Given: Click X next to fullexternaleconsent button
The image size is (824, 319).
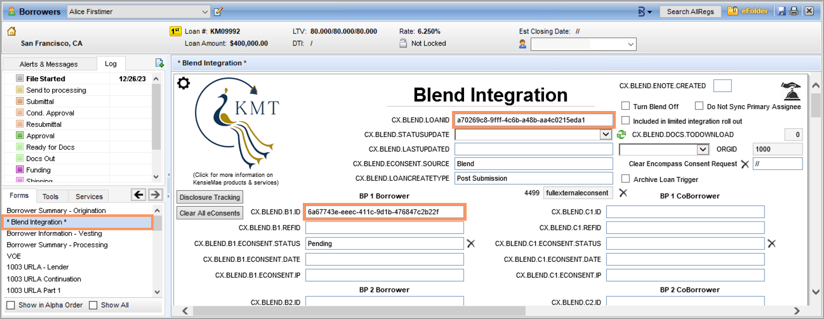Looking at the screenshot, I should coord(623,193).
